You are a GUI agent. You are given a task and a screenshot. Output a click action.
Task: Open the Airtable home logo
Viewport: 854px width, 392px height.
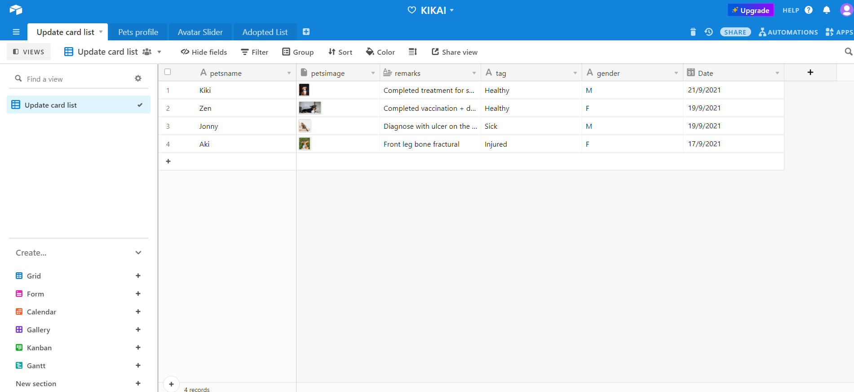[x=16, y=10]
